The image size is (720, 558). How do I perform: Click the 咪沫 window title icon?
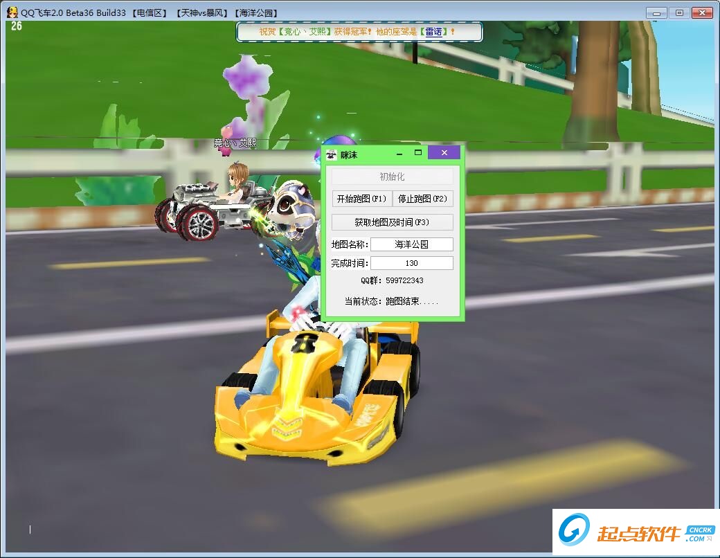(331, 155)
